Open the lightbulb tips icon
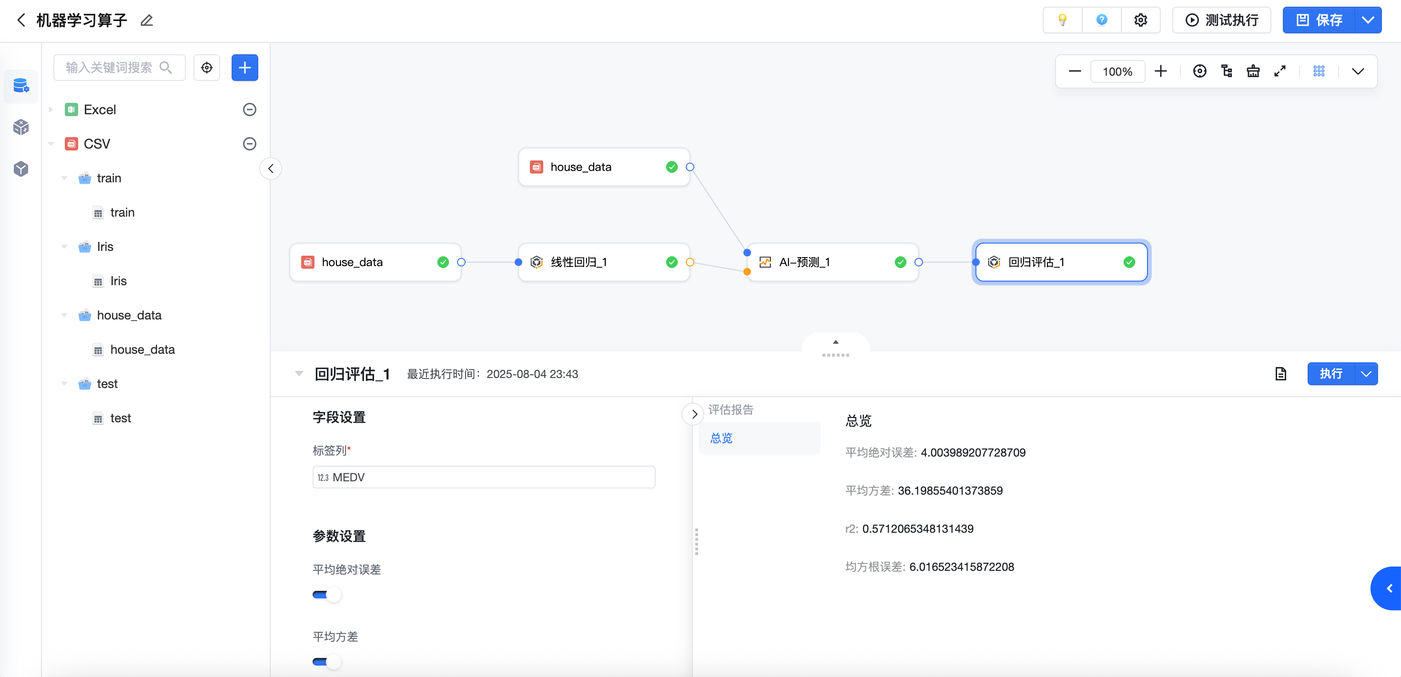 coord(1062,20)
